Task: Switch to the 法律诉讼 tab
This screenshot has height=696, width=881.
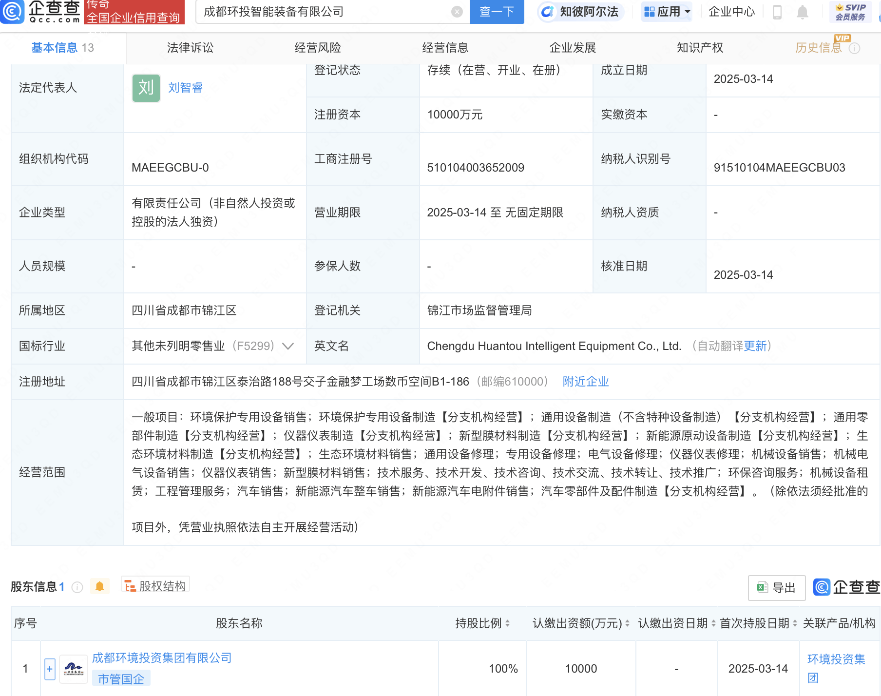Action: 190,48
